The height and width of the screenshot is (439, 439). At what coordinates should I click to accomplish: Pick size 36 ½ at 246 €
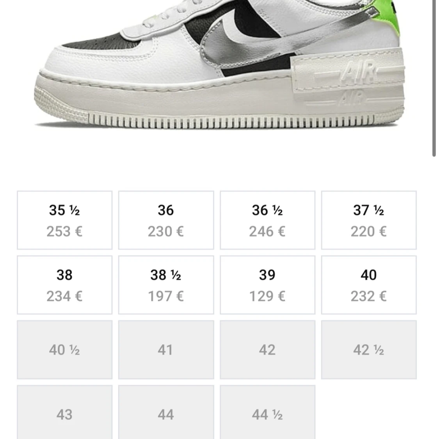click(267, 219)
